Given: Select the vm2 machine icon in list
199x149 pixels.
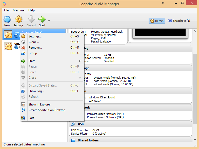Looking at the screenshot, I should click(x=8, y=46).
